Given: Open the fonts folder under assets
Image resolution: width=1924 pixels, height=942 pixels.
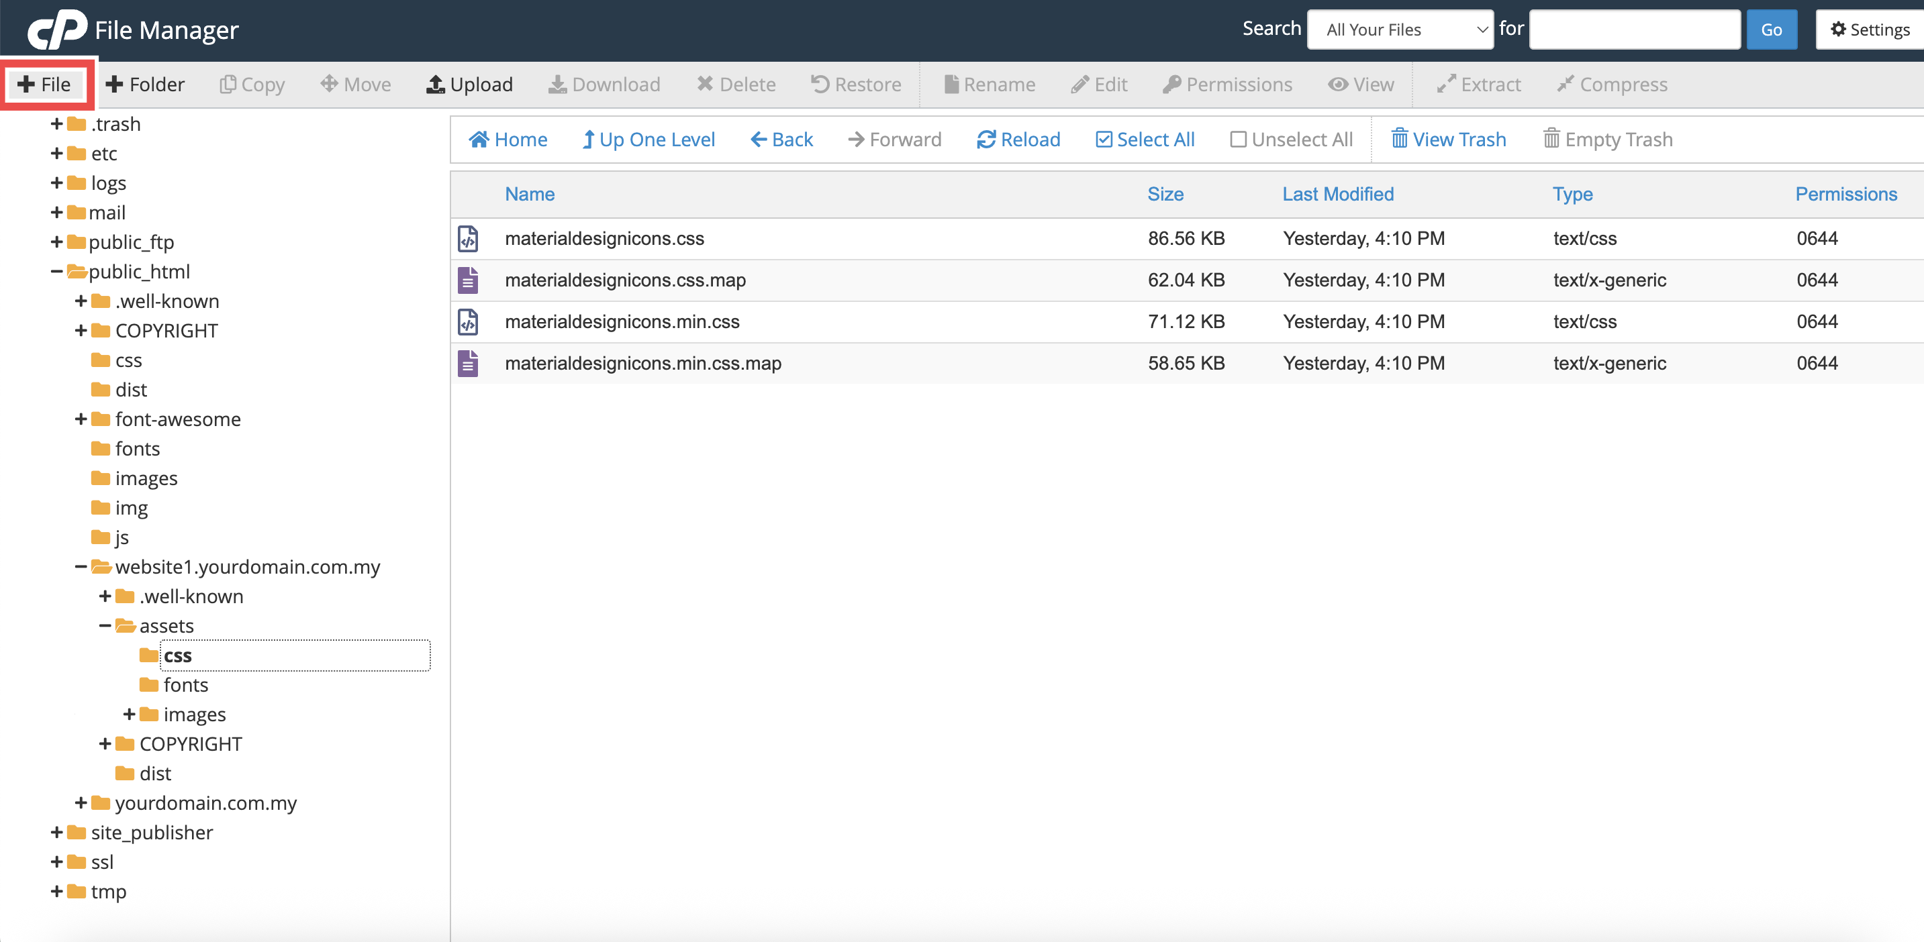Looking at the screenshot, I should coord(186,685).
